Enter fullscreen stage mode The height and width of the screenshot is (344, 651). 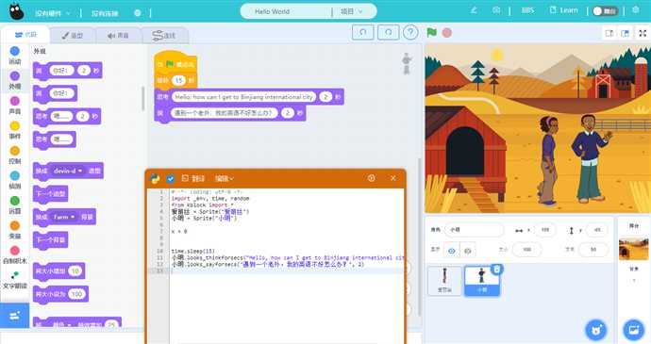(x=643, y=33)
